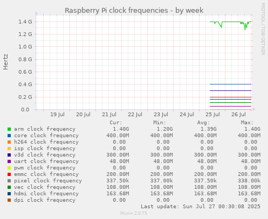Viewport: 268px width, 219px height.
Task: Select the 'emmc clock frequency' legend label
Action: (x=46, y=174)
